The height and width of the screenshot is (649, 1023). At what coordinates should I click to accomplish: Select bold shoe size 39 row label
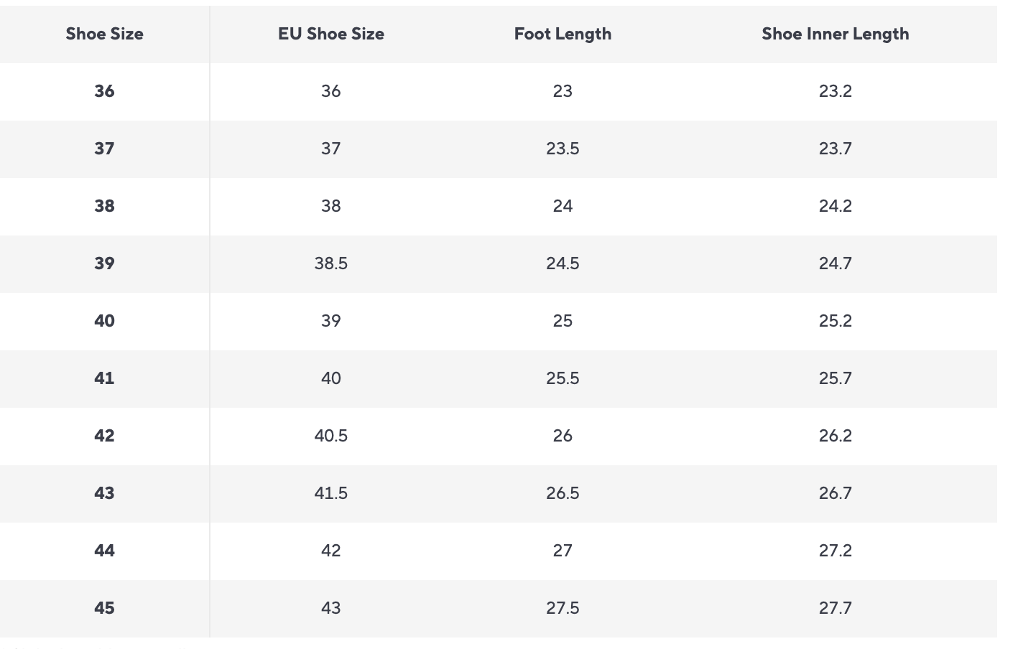coord(104,263)
